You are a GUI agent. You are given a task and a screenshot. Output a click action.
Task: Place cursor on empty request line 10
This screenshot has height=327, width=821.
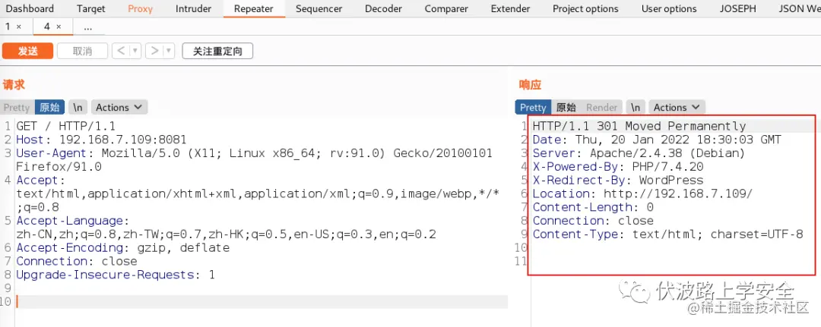[x=262, y=302]
